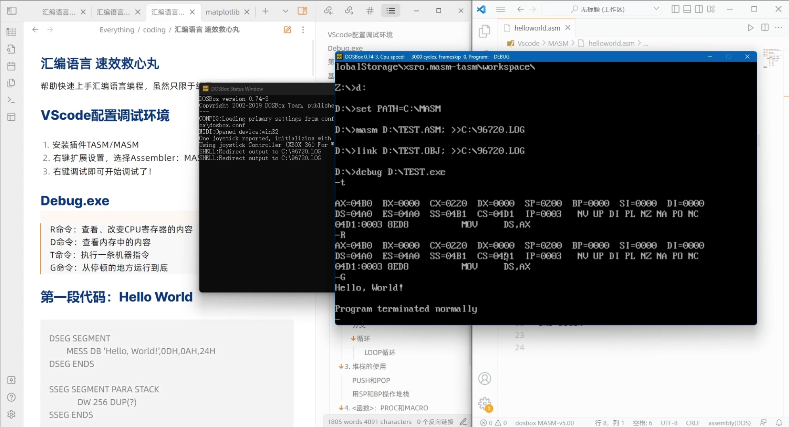Click the status bar pencil edit-mode icon
This screenshot has width=789, height=427.
coord(463,422)
